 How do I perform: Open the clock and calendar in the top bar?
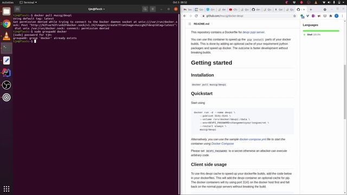click(x=180, y=2)
